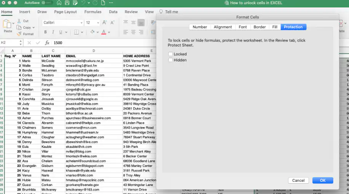Select the Fill tab in Format Cells
Image resolution: width=349 pixels, height=194 pixels.
pyautogui.click(x=275, y=27)
